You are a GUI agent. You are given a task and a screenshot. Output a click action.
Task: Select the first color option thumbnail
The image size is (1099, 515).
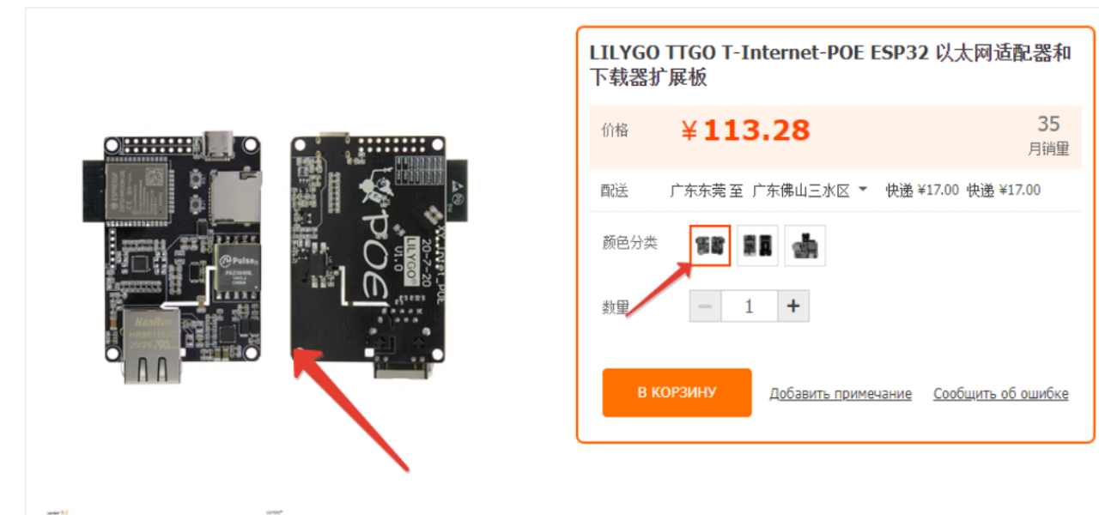click(x=710, y=245)
